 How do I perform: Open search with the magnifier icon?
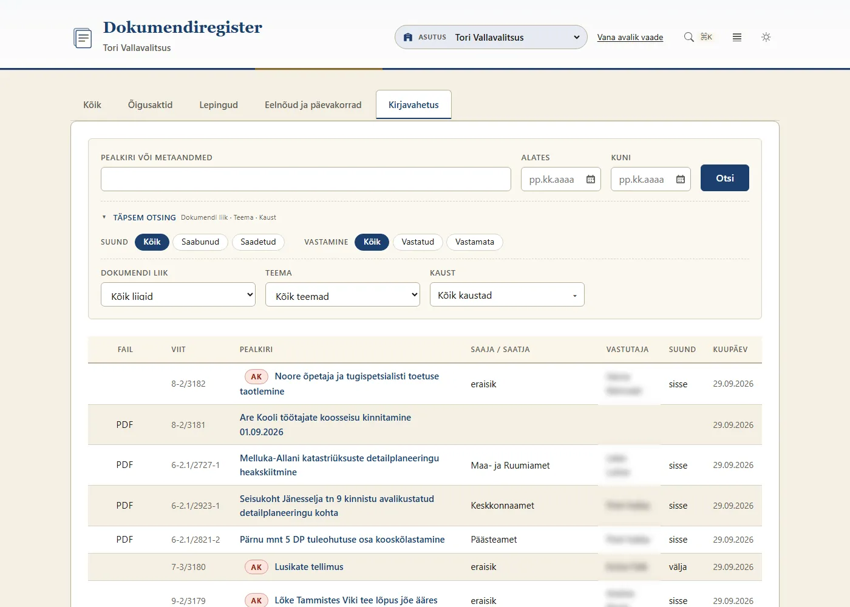pos(688,37)
